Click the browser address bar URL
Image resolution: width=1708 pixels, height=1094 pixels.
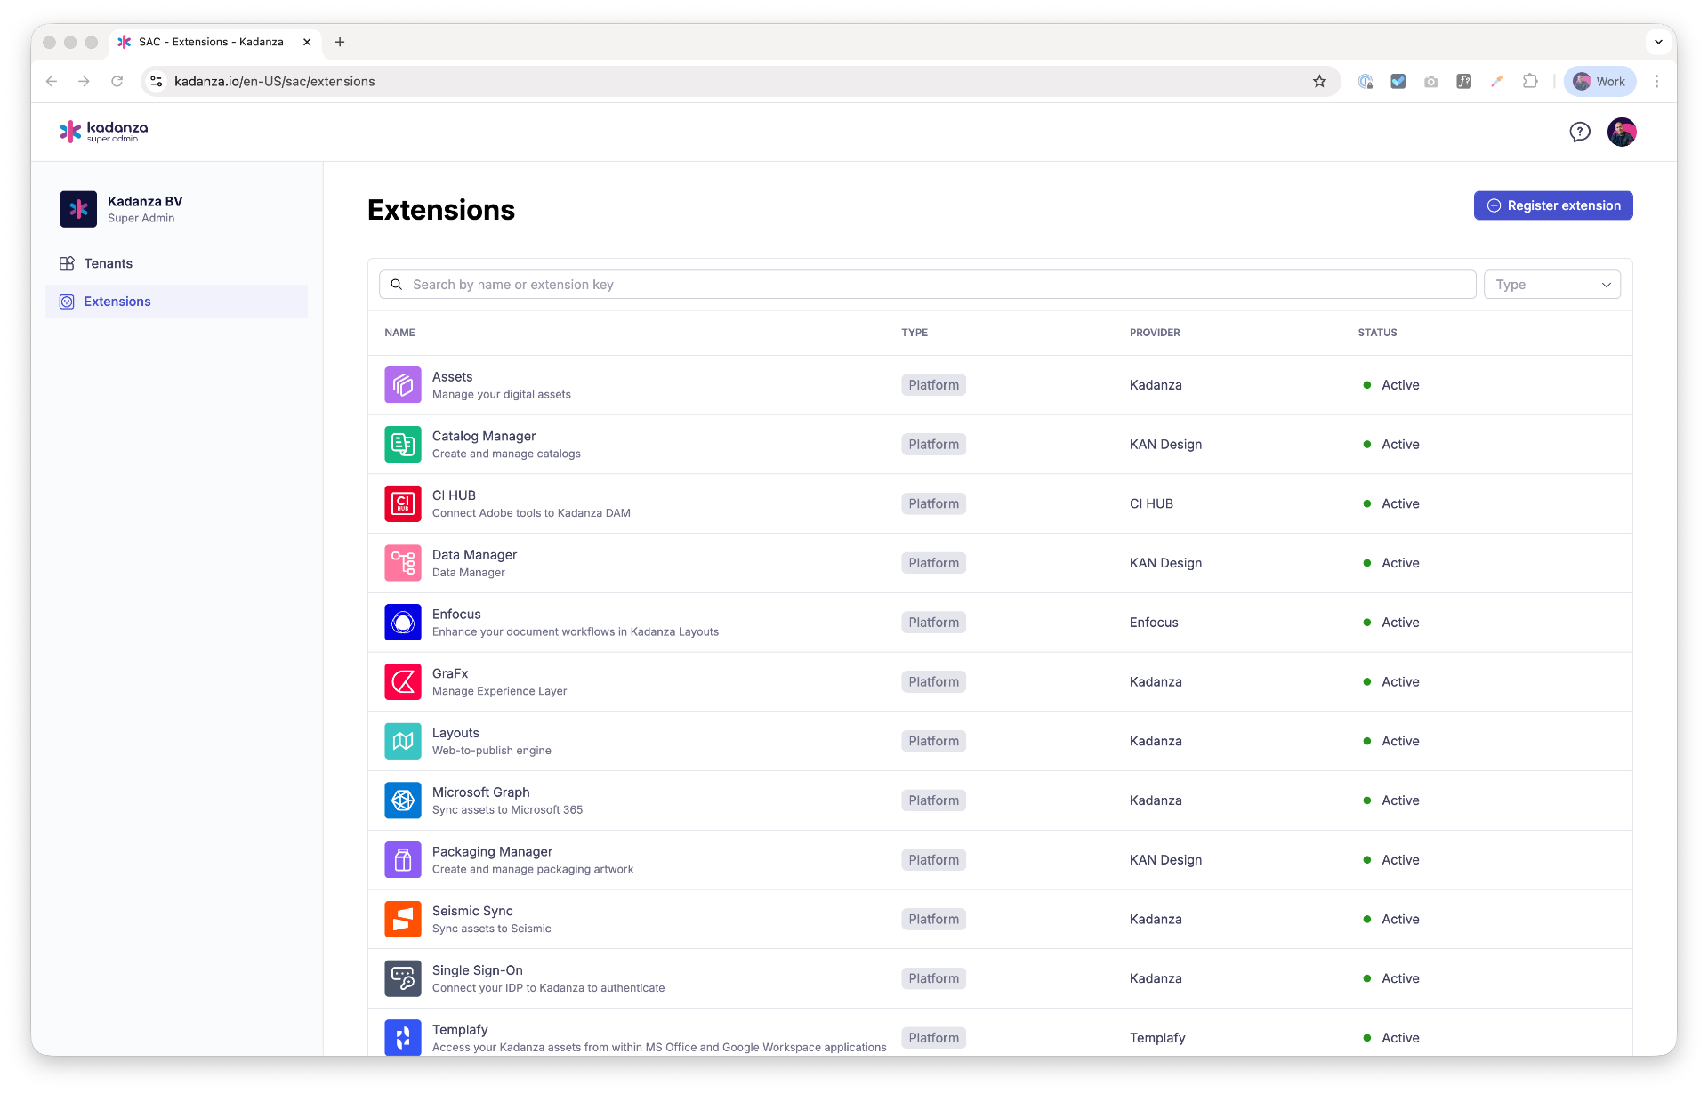point(275,82)
